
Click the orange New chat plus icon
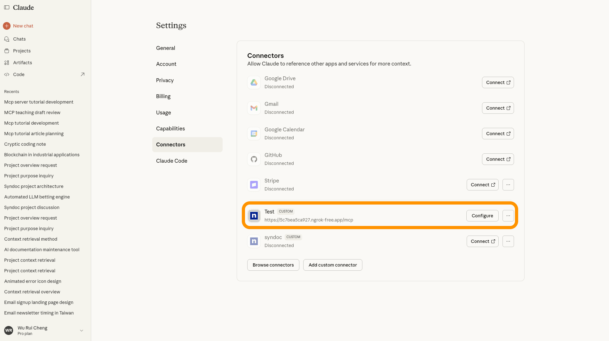click(7, 26)
